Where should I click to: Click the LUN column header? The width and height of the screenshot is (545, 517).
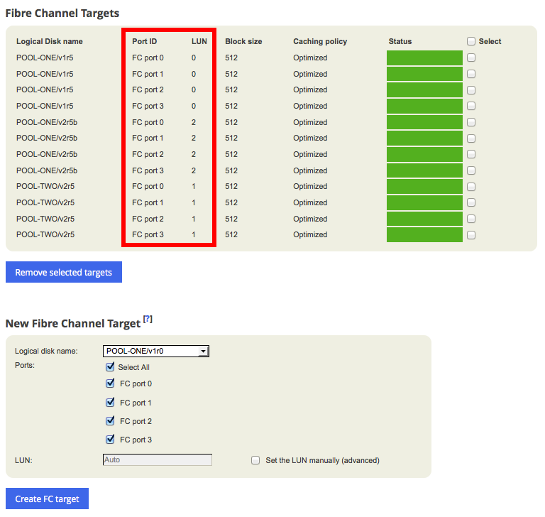tap(199, 41)
